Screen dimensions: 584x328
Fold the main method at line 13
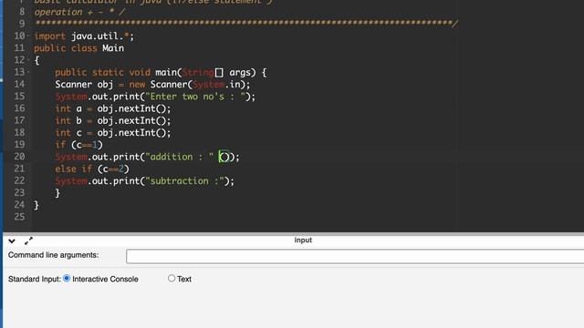tap(28, 72)
